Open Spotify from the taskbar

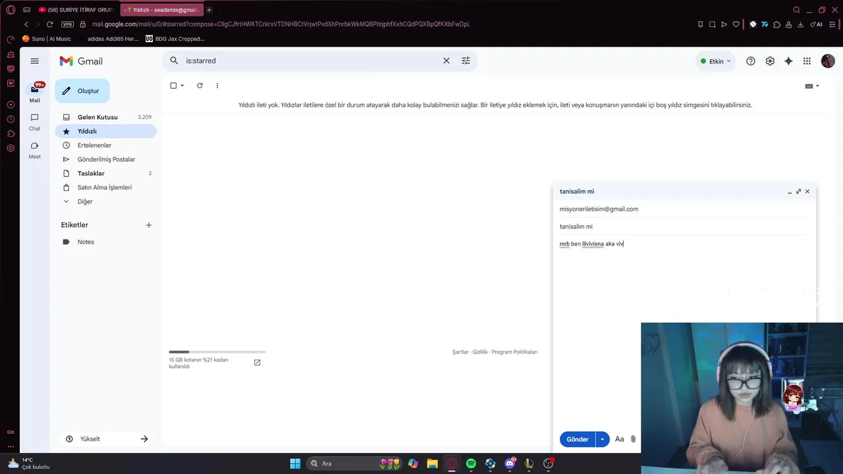tap(471, 463)
